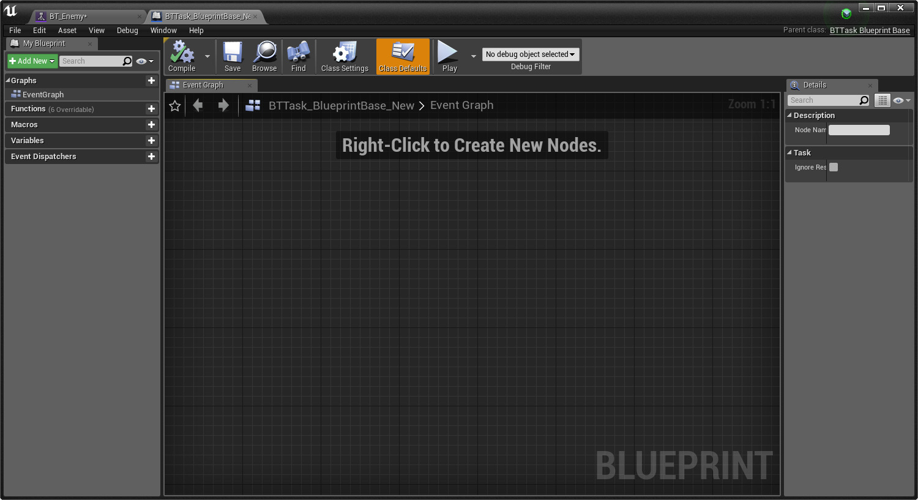The image size is (918, 500).
Task: Select Class Defaults
Action: 402,56
